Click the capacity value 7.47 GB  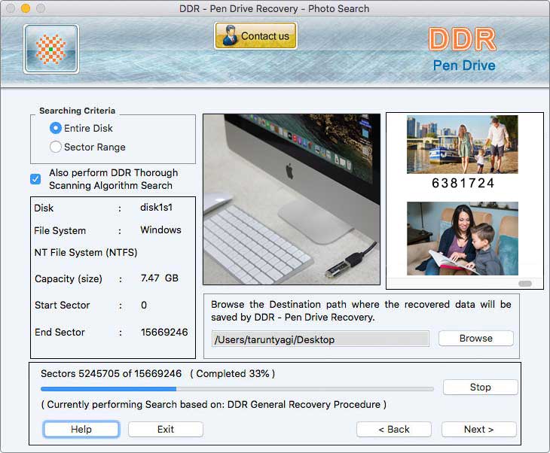[x=160, y=278]
